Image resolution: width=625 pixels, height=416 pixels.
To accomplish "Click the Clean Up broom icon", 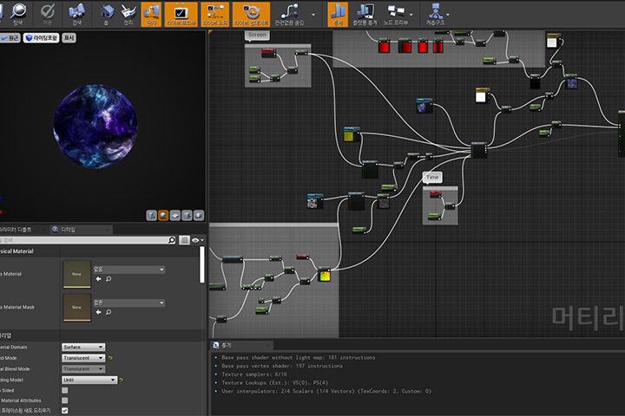I will 128,14.
